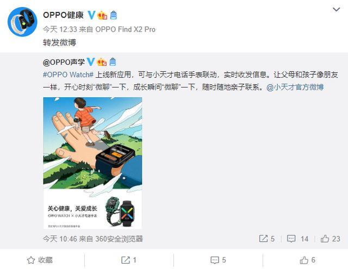Open the original post comments showing 14
The width and height of the screenshot is (348, 269).
click(x=297, y=239)
